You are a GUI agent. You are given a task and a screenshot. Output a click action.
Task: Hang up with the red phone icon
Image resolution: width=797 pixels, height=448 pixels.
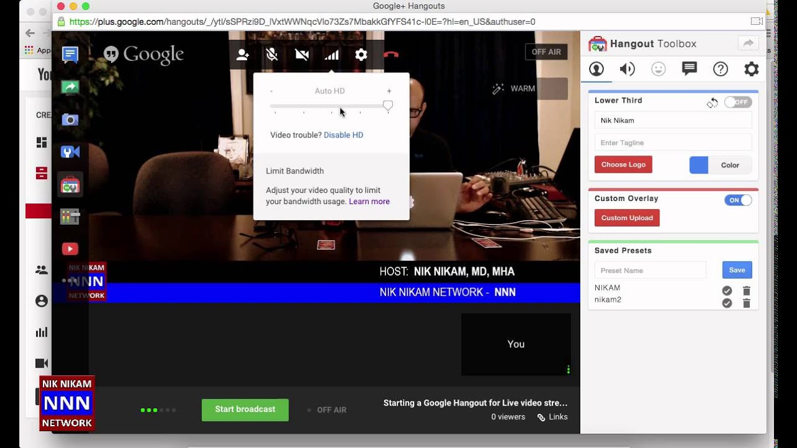click(391, 55)
